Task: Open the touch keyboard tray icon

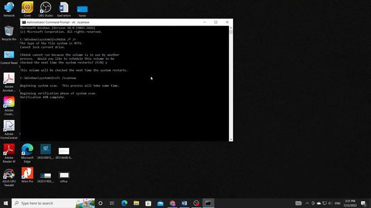Action: click(x=299, y=203)
